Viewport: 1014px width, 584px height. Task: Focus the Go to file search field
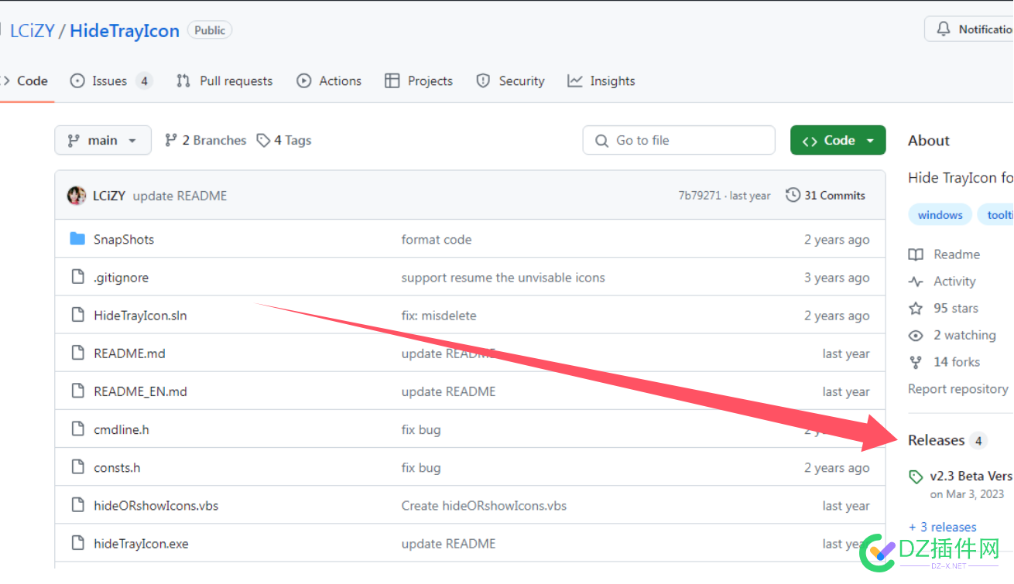(679, 140)
